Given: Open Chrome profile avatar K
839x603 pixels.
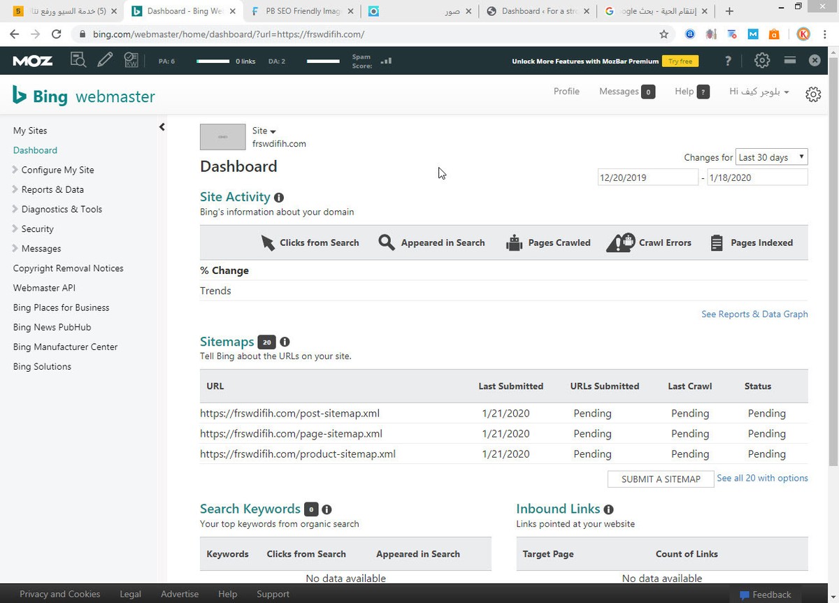Looking at the screenshot, I should (x=803, y=34).
